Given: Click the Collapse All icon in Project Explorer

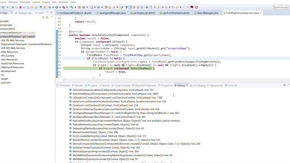Looking at the screenshot, I should tap(43, 17).
